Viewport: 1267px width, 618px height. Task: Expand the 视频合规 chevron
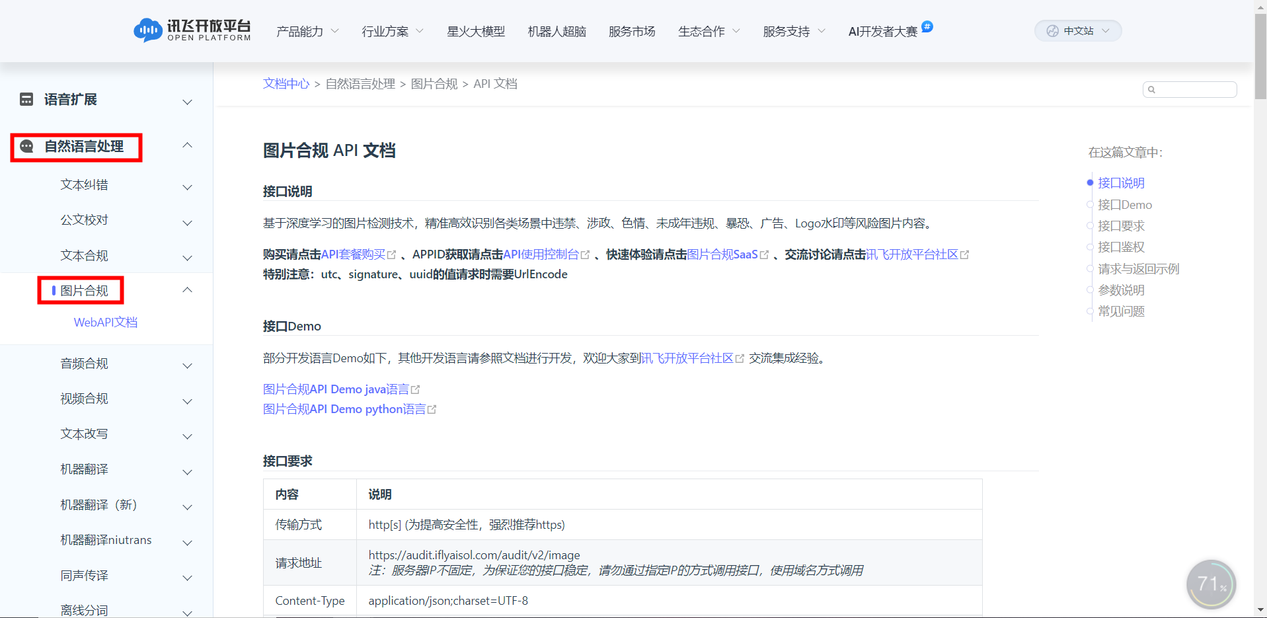click(188, 401)
